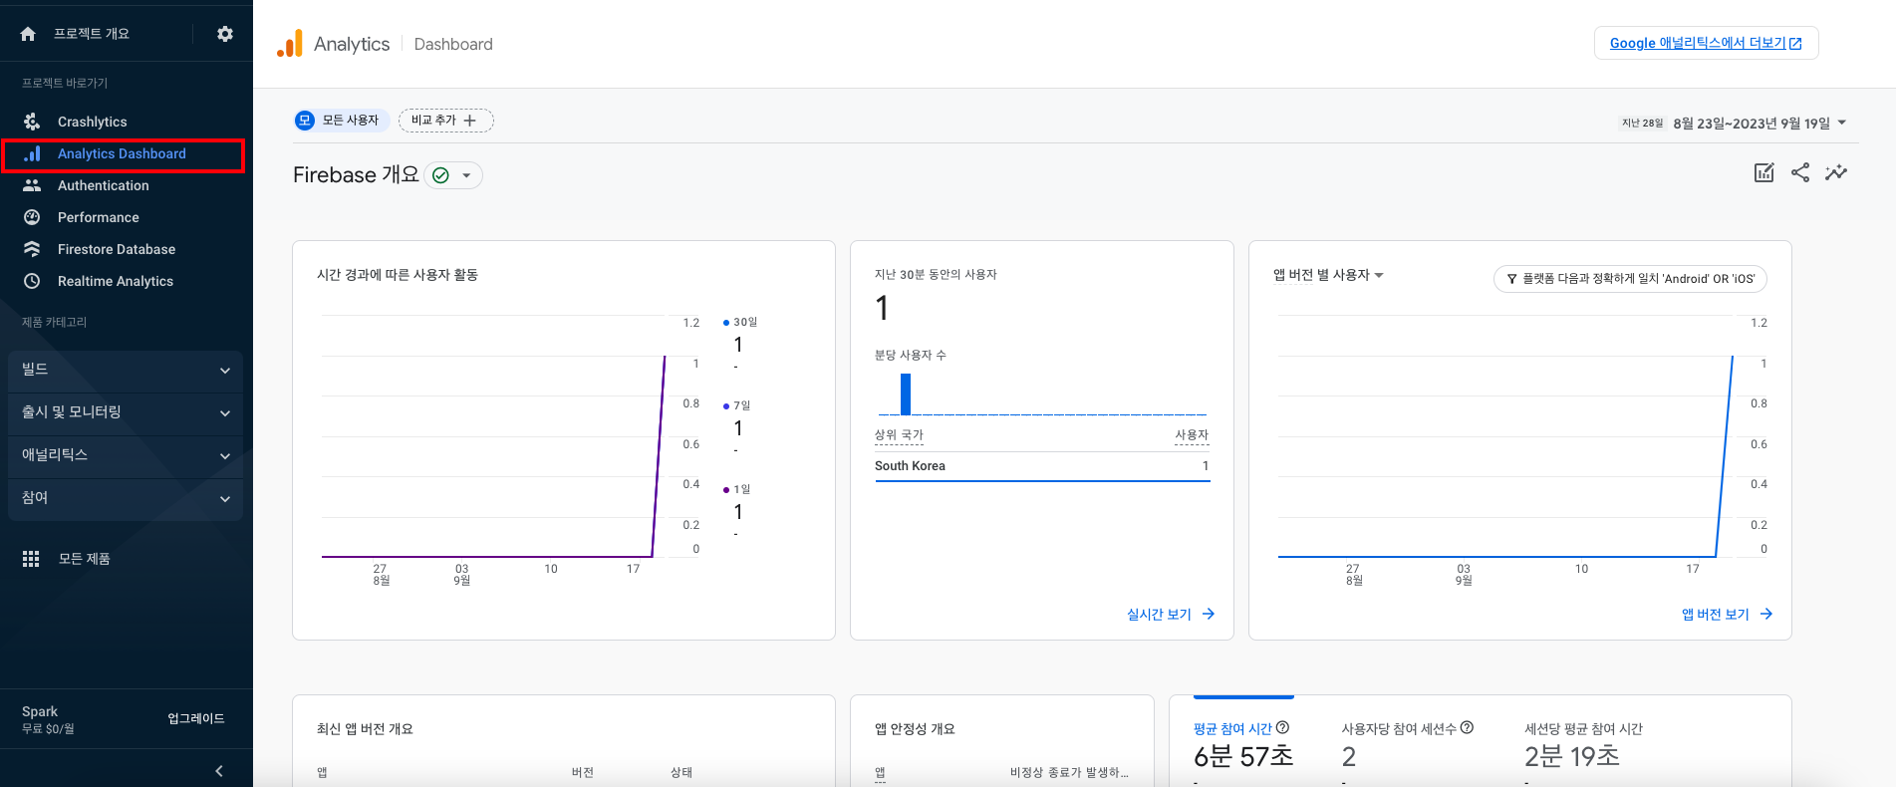Viewport: 1896px width, 787px height.
Task: Go to 프로젝트 개요
Action: point(92,34)
